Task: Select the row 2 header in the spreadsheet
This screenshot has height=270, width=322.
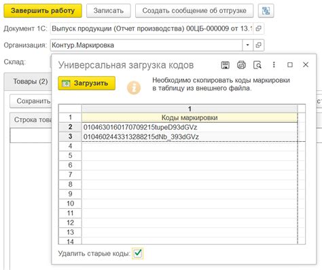Action: (x=70, y=127)
